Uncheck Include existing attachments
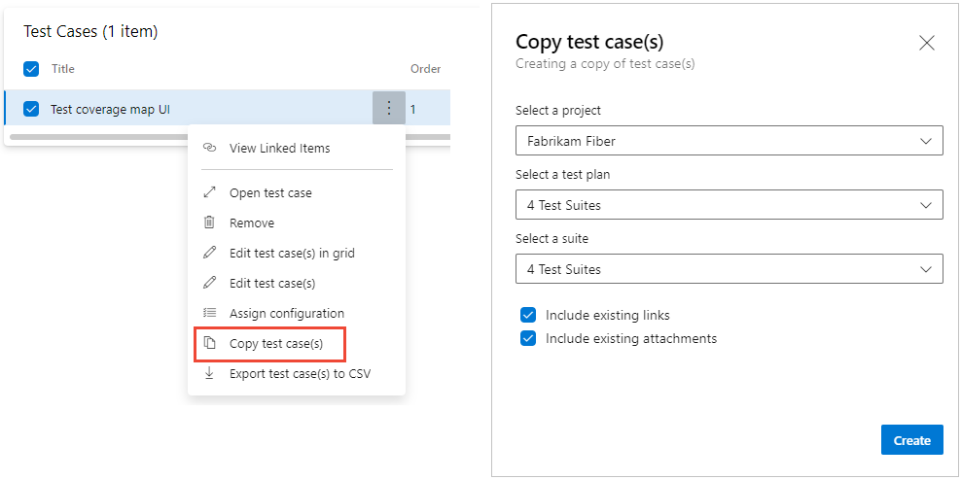The image size is (961, 480). pos(528,338)
